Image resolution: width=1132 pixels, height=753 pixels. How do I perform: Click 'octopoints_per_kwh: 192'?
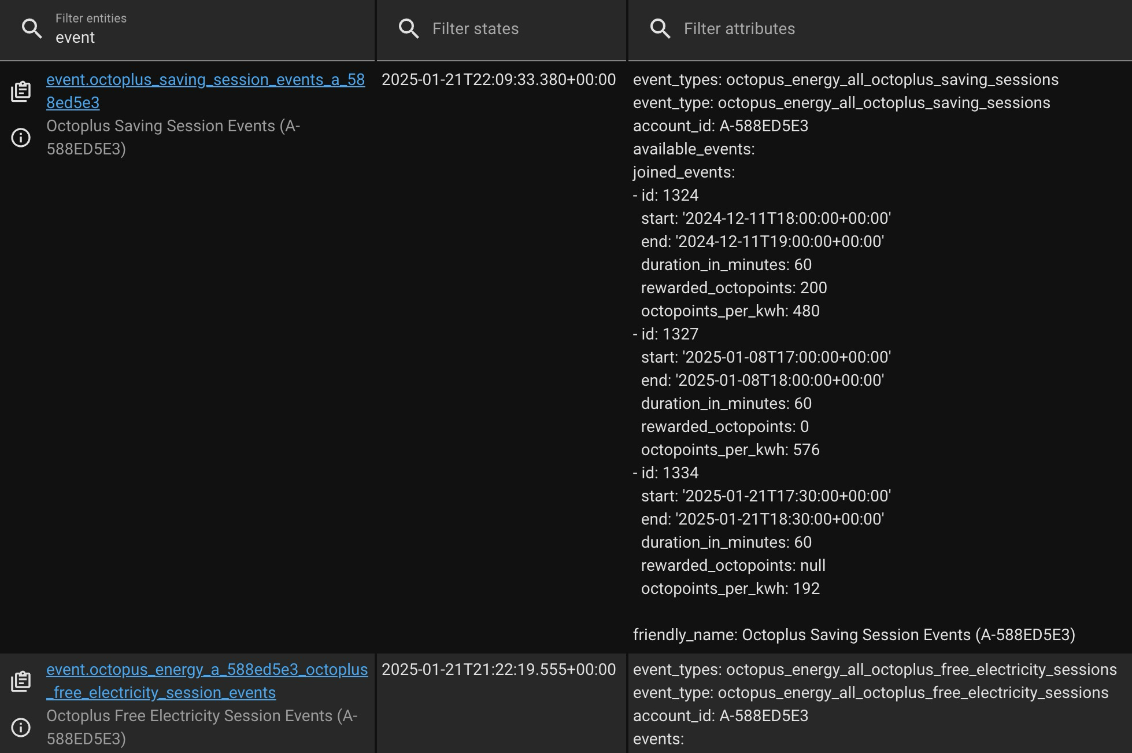[730, 589]
